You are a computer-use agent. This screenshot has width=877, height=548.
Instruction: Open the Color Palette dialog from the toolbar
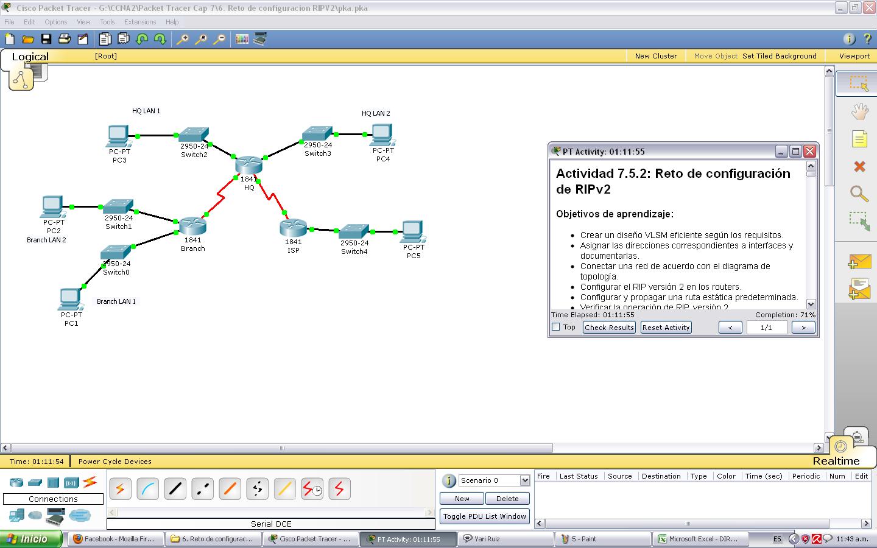(x=242, y=38)
